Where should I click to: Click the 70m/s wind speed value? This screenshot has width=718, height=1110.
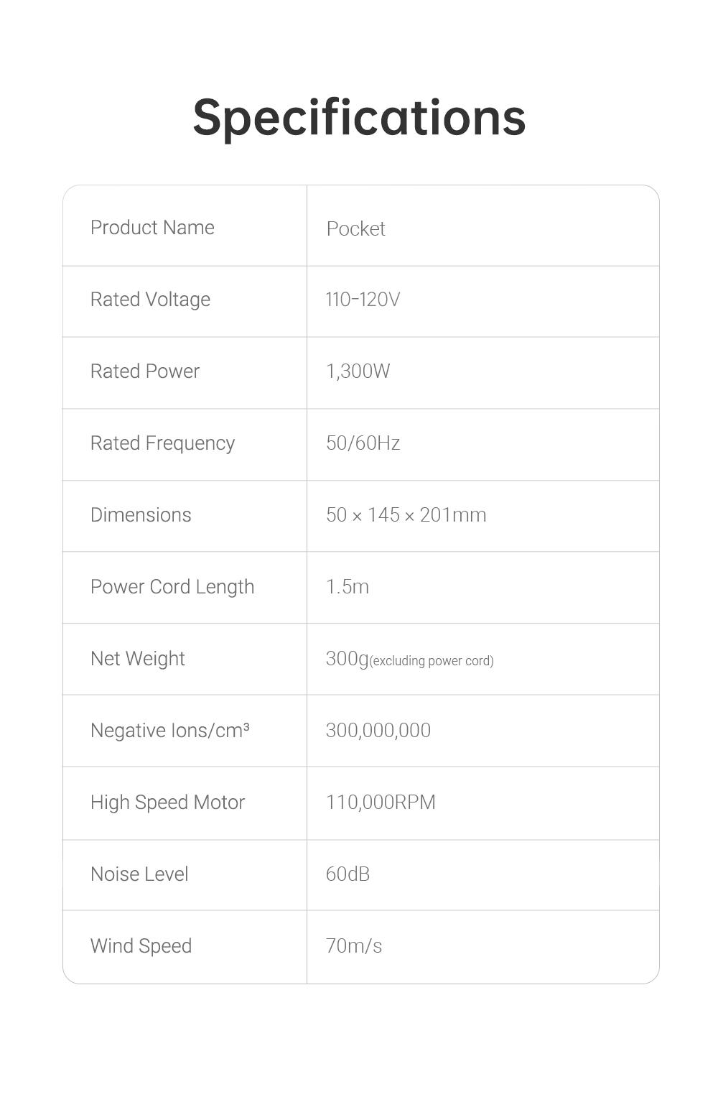point(354,946)
